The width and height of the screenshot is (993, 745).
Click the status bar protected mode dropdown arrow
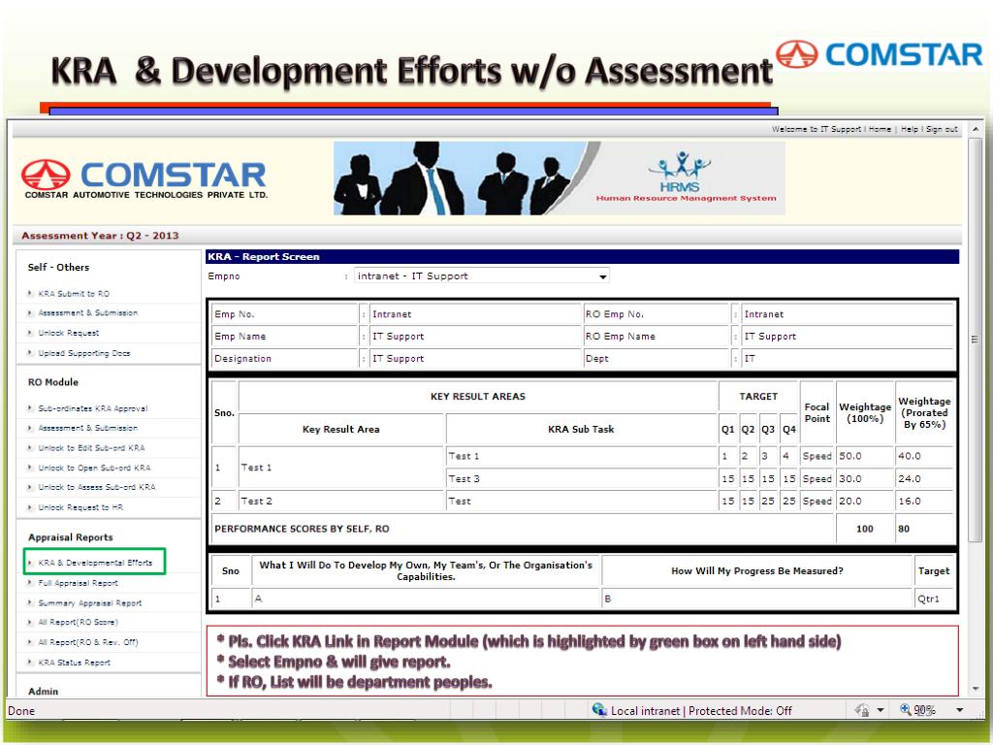(x=881, y=710)
